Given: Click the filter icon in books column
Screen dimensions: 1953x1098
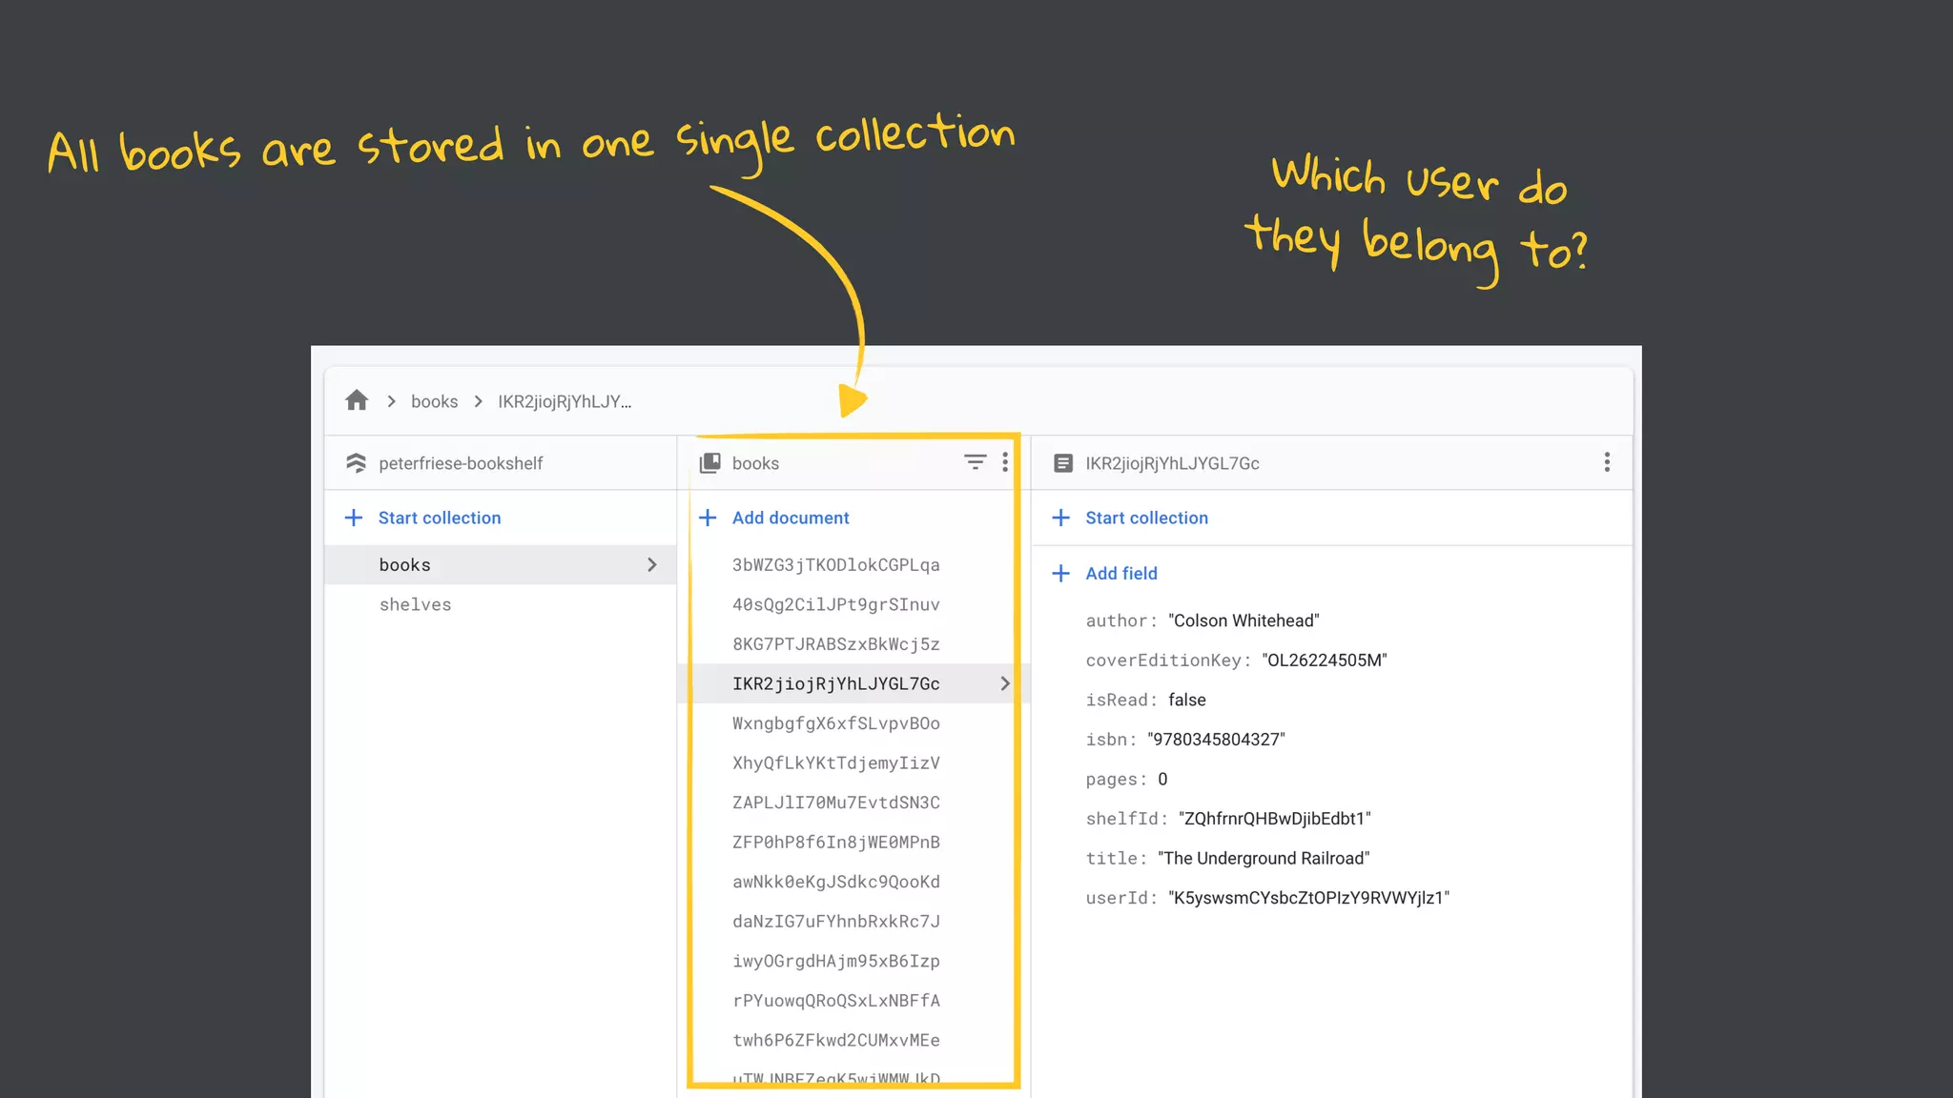Looking at the screenshot, I should coord(975,462).
